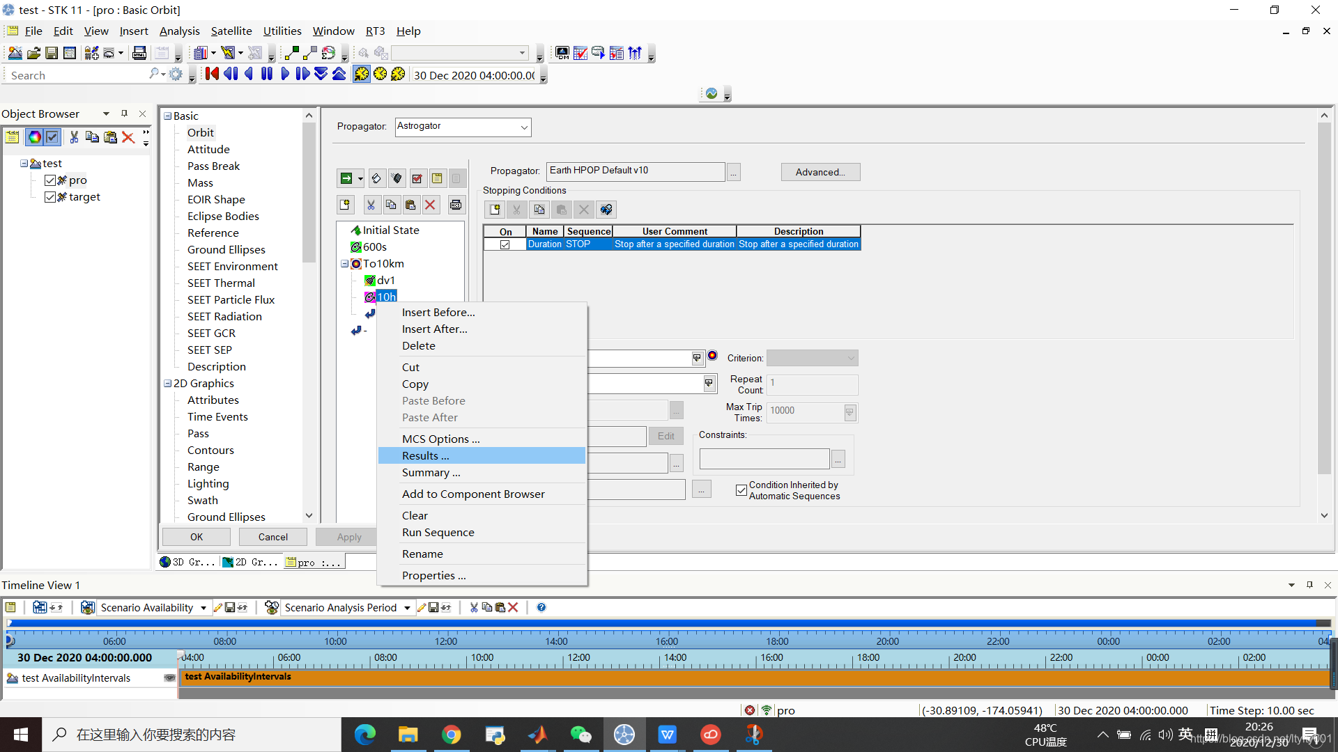
Task: Open the Scenario Availability dropdown
Action: (x=203, y=608)
